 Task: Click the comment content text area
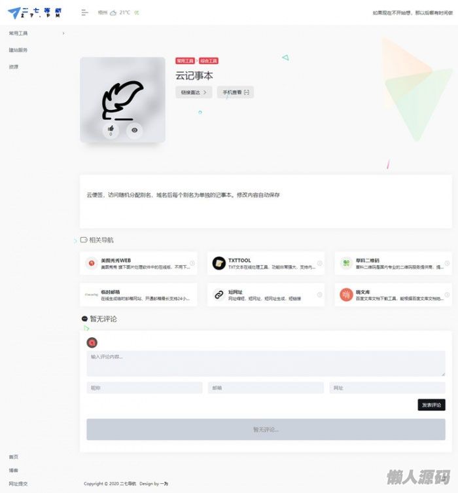266,363
